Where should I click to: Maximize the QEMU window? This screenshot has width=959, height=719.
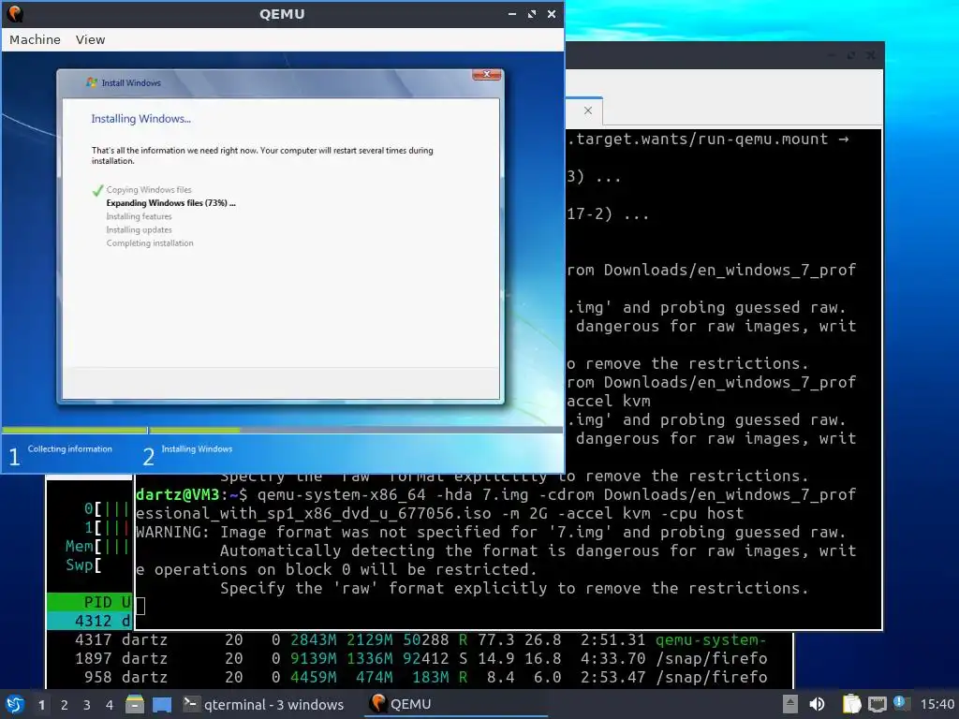(x=532, y=13)
